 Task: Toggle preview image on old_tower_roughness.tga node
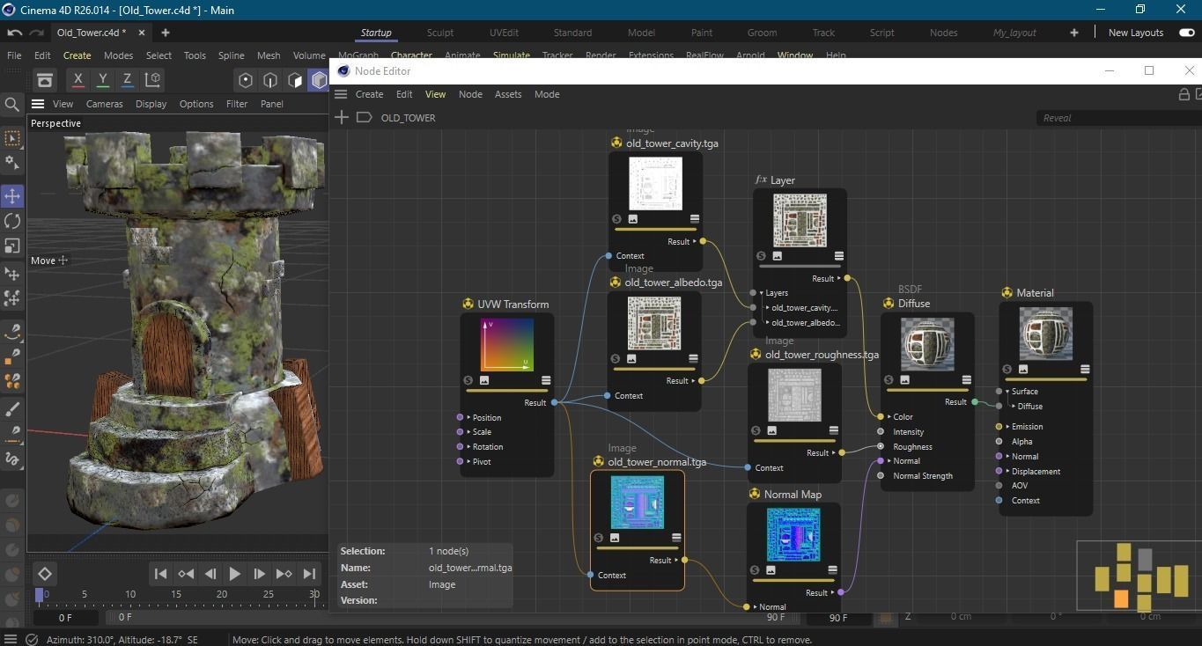771,430
